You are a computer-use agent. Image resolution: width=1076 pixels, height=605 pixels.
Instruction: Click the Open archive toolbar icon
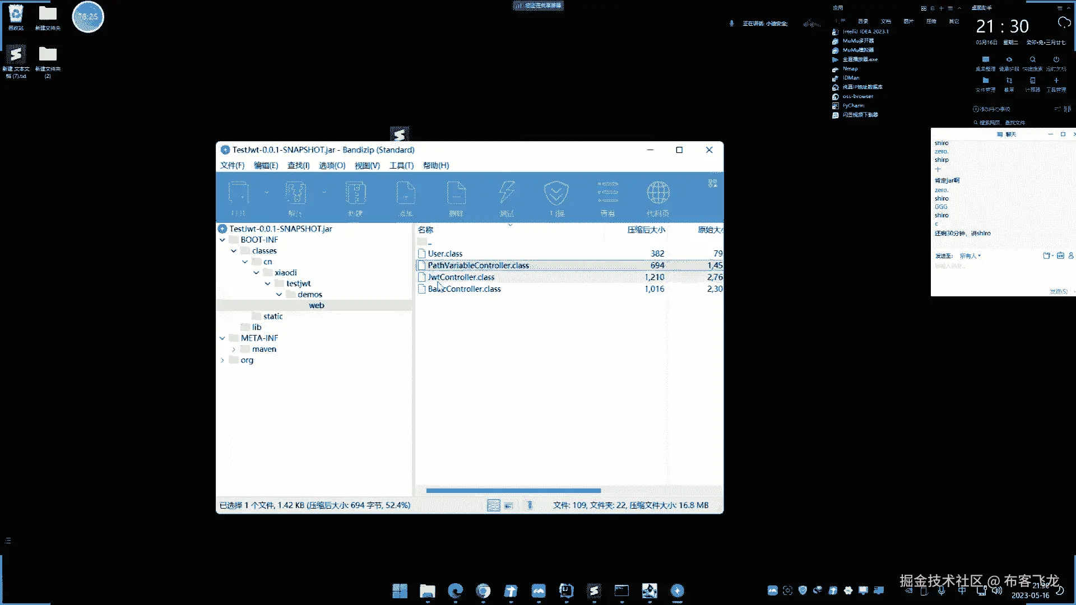[239, 193]
